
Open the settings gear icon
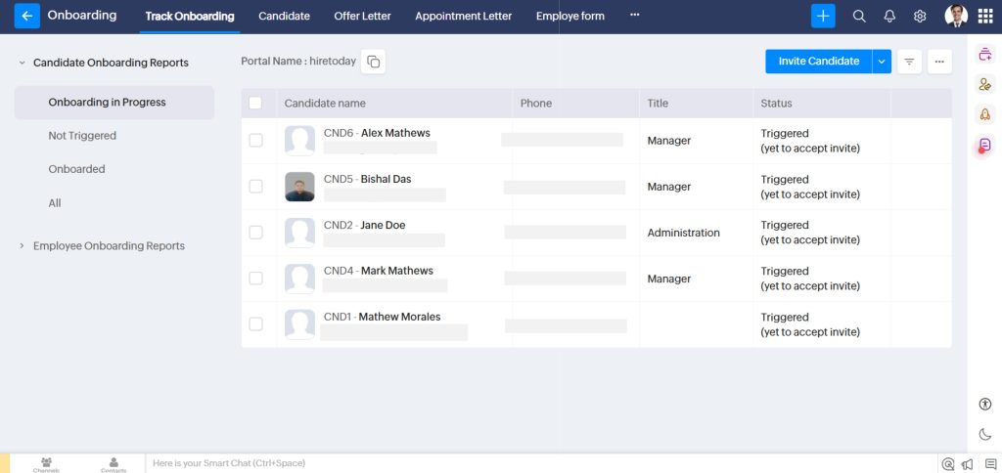tap(920, 17)
